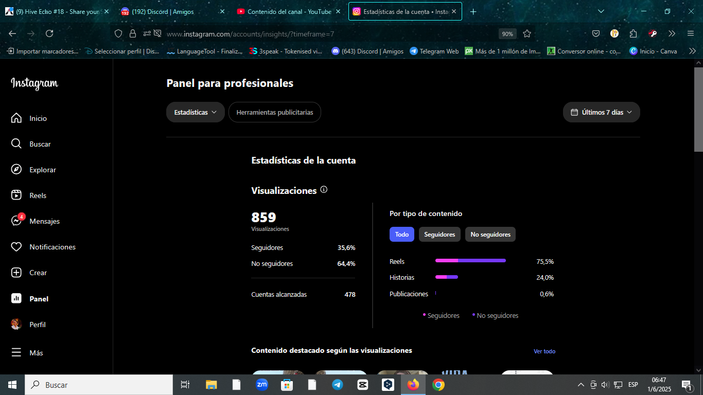This screenshot has height=395, width=703.
Task: Open Perfil avatar in sidebar
Action: click(16, 325)
